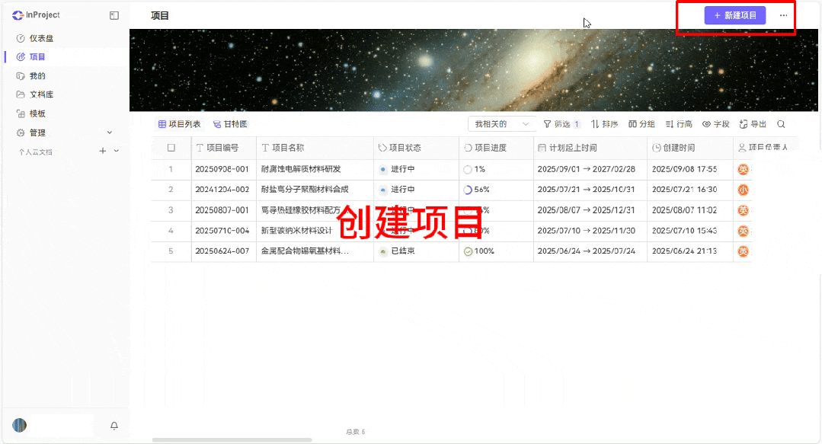The width and height of the screenshot is (822, 444).
Task: Expand the 个人云文档 section chevron
Action: pyautogui.click(x=117, y=151)
